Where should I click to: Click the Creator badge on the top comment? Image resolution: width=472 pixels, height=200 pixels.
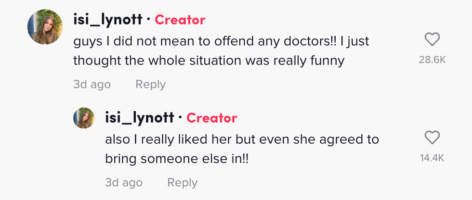pyautogui.click(x=180, y=20)
